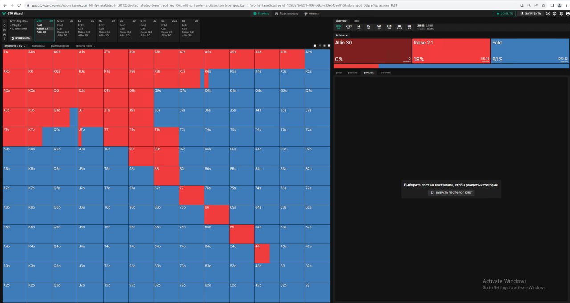
Task: Click the GO ELITE button
Action: [504, 14]
